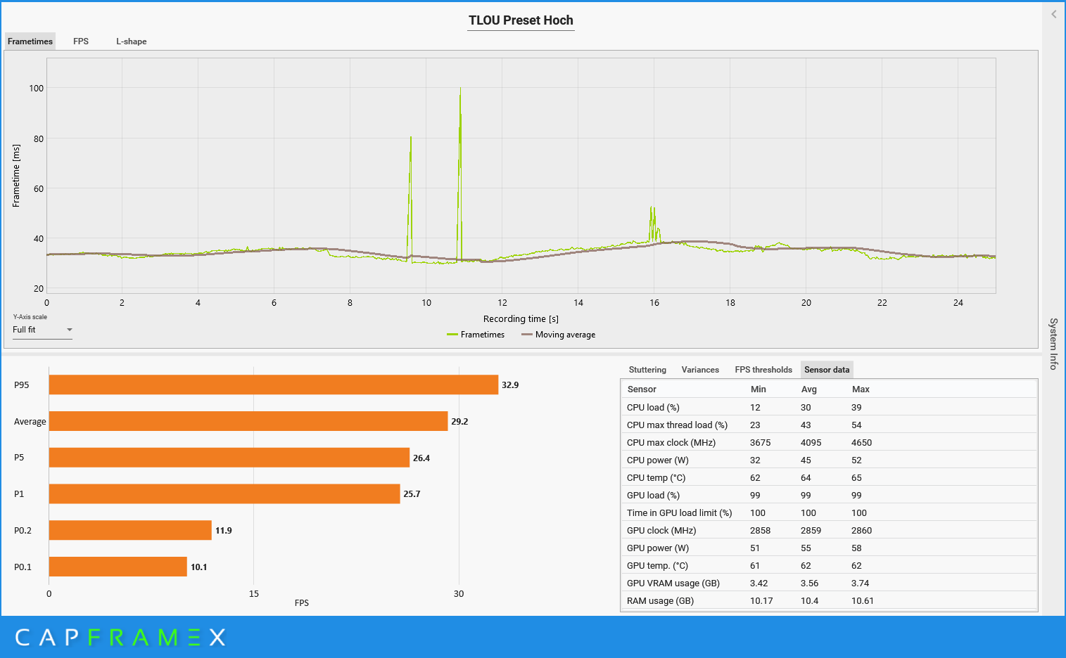
Task: Click the CapFrameX logo
Action: (x=120, y=638)
